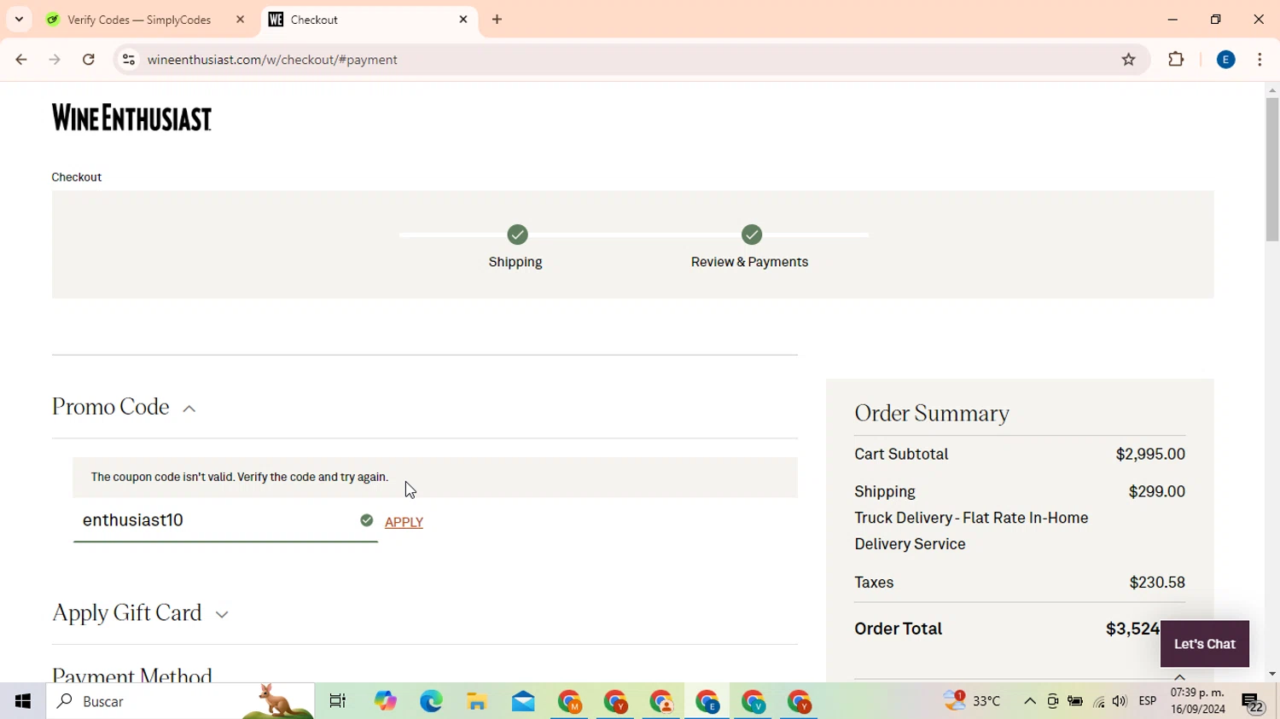Go forward to the next page
The image size is (1280, 719).
(x=55, y=60)
